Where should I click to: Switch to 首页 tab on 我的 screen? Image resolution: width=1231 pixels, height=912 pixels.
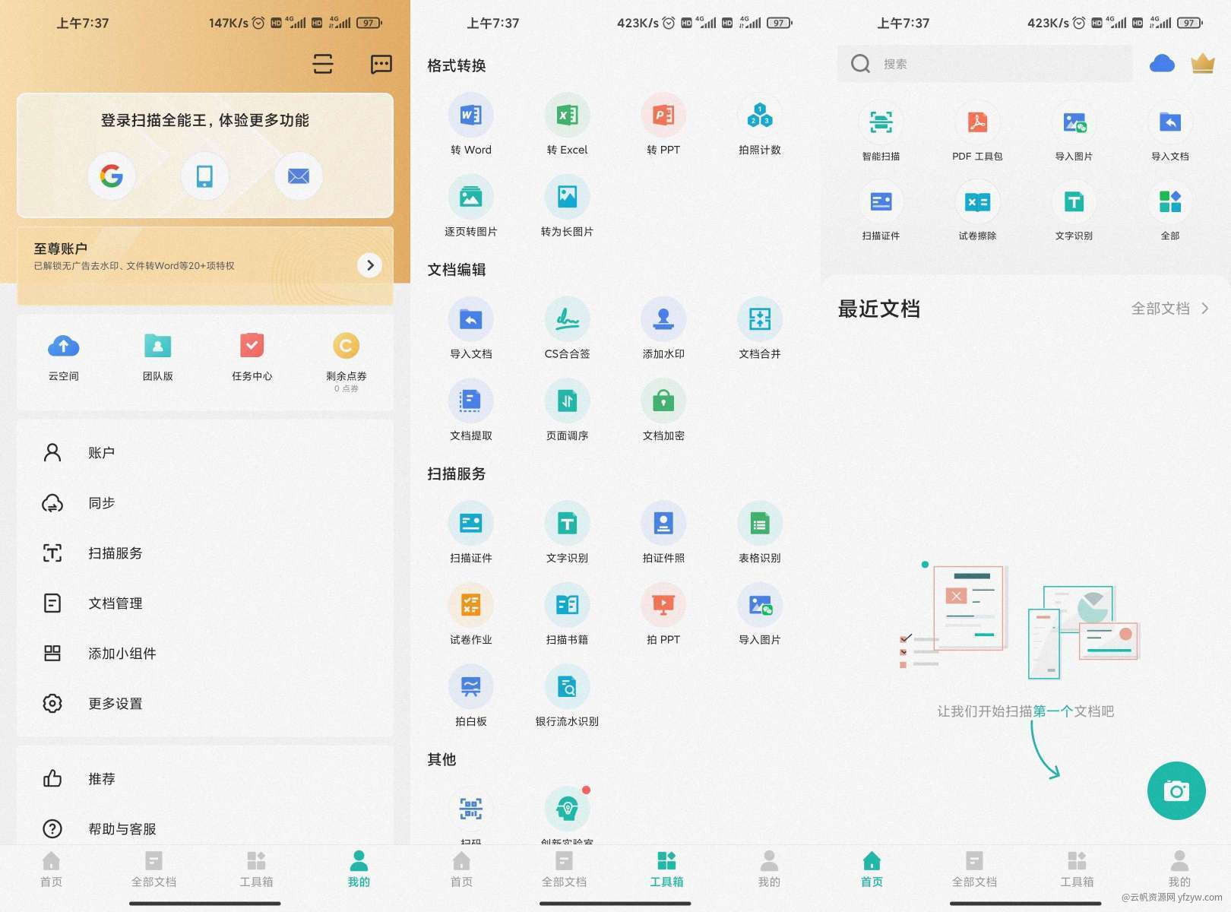51,869
